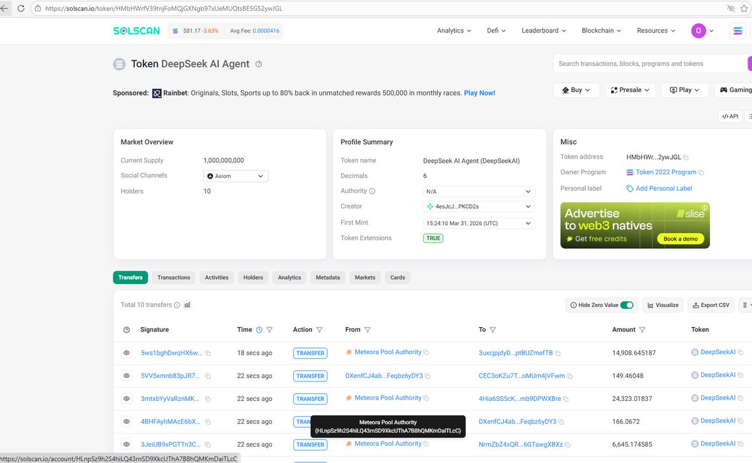752x463 pixels.
Task: Open the Solscan logo homepage
Action: [136, 31]
